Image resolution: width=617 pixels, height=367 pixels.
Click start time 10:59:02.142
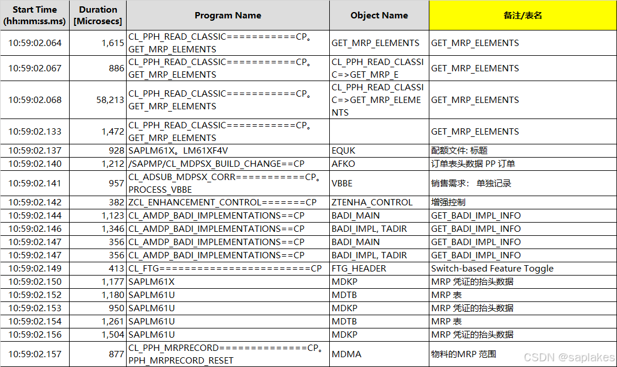pos(35,202)
